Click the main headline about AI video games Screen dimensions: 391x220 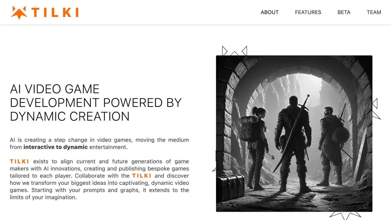pyautogui.click(x=95, y=103)
